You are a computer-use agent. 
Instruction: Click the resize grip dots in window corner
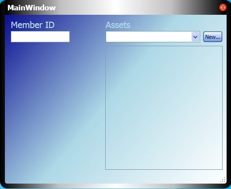pos(223,180)
